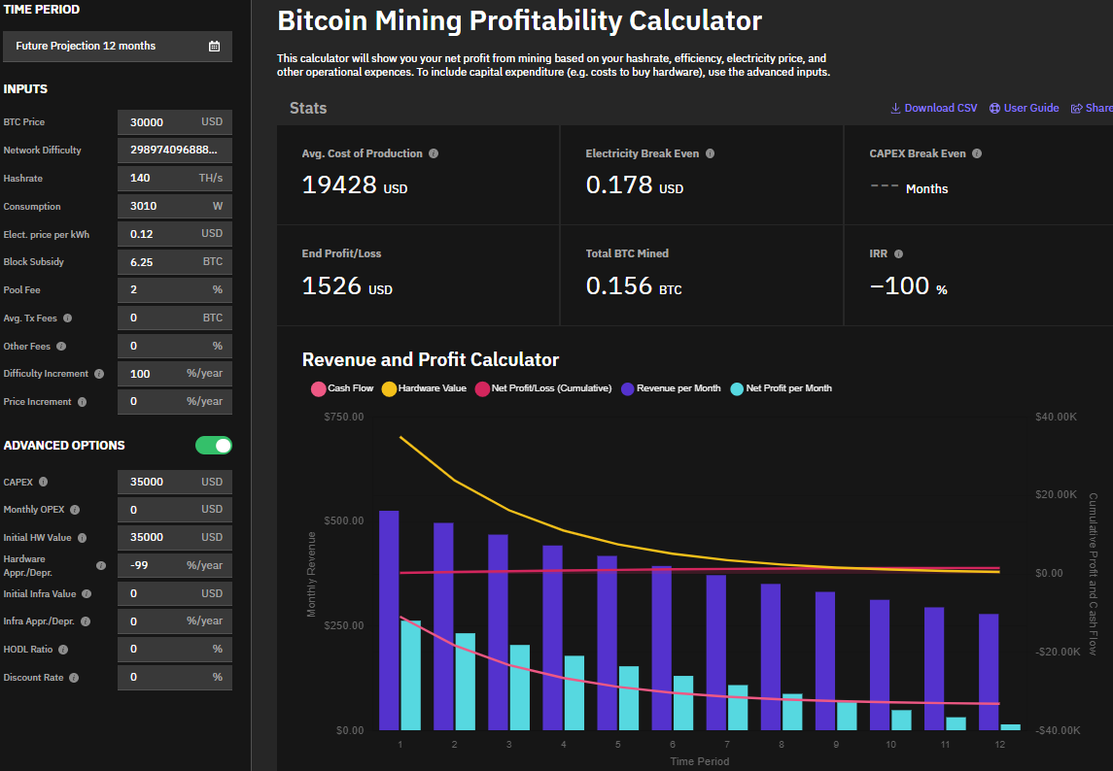Click the BTC Price input field
Image resolution: width=1113 pixels, height=771 pixels.
point(160,122)
